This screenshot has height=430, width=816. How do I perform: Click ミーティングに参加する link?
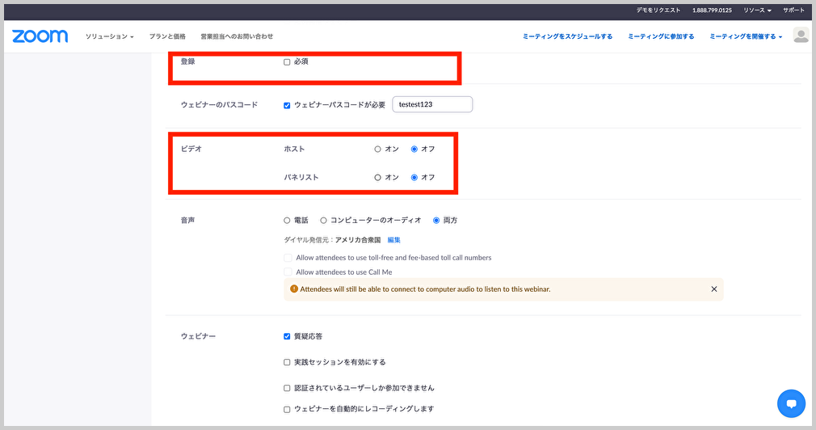coord(661,36)
